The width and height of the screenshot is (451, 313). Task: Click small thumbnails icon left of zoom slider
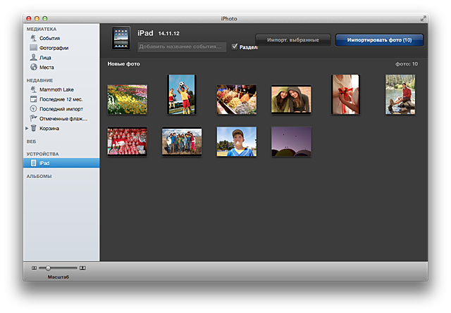34,268
